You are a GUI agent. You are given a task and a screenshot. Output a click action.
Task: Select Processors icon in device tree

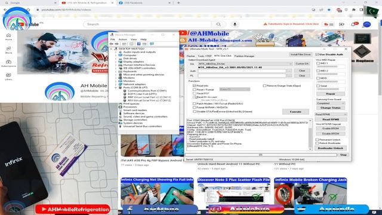(121, 107)
